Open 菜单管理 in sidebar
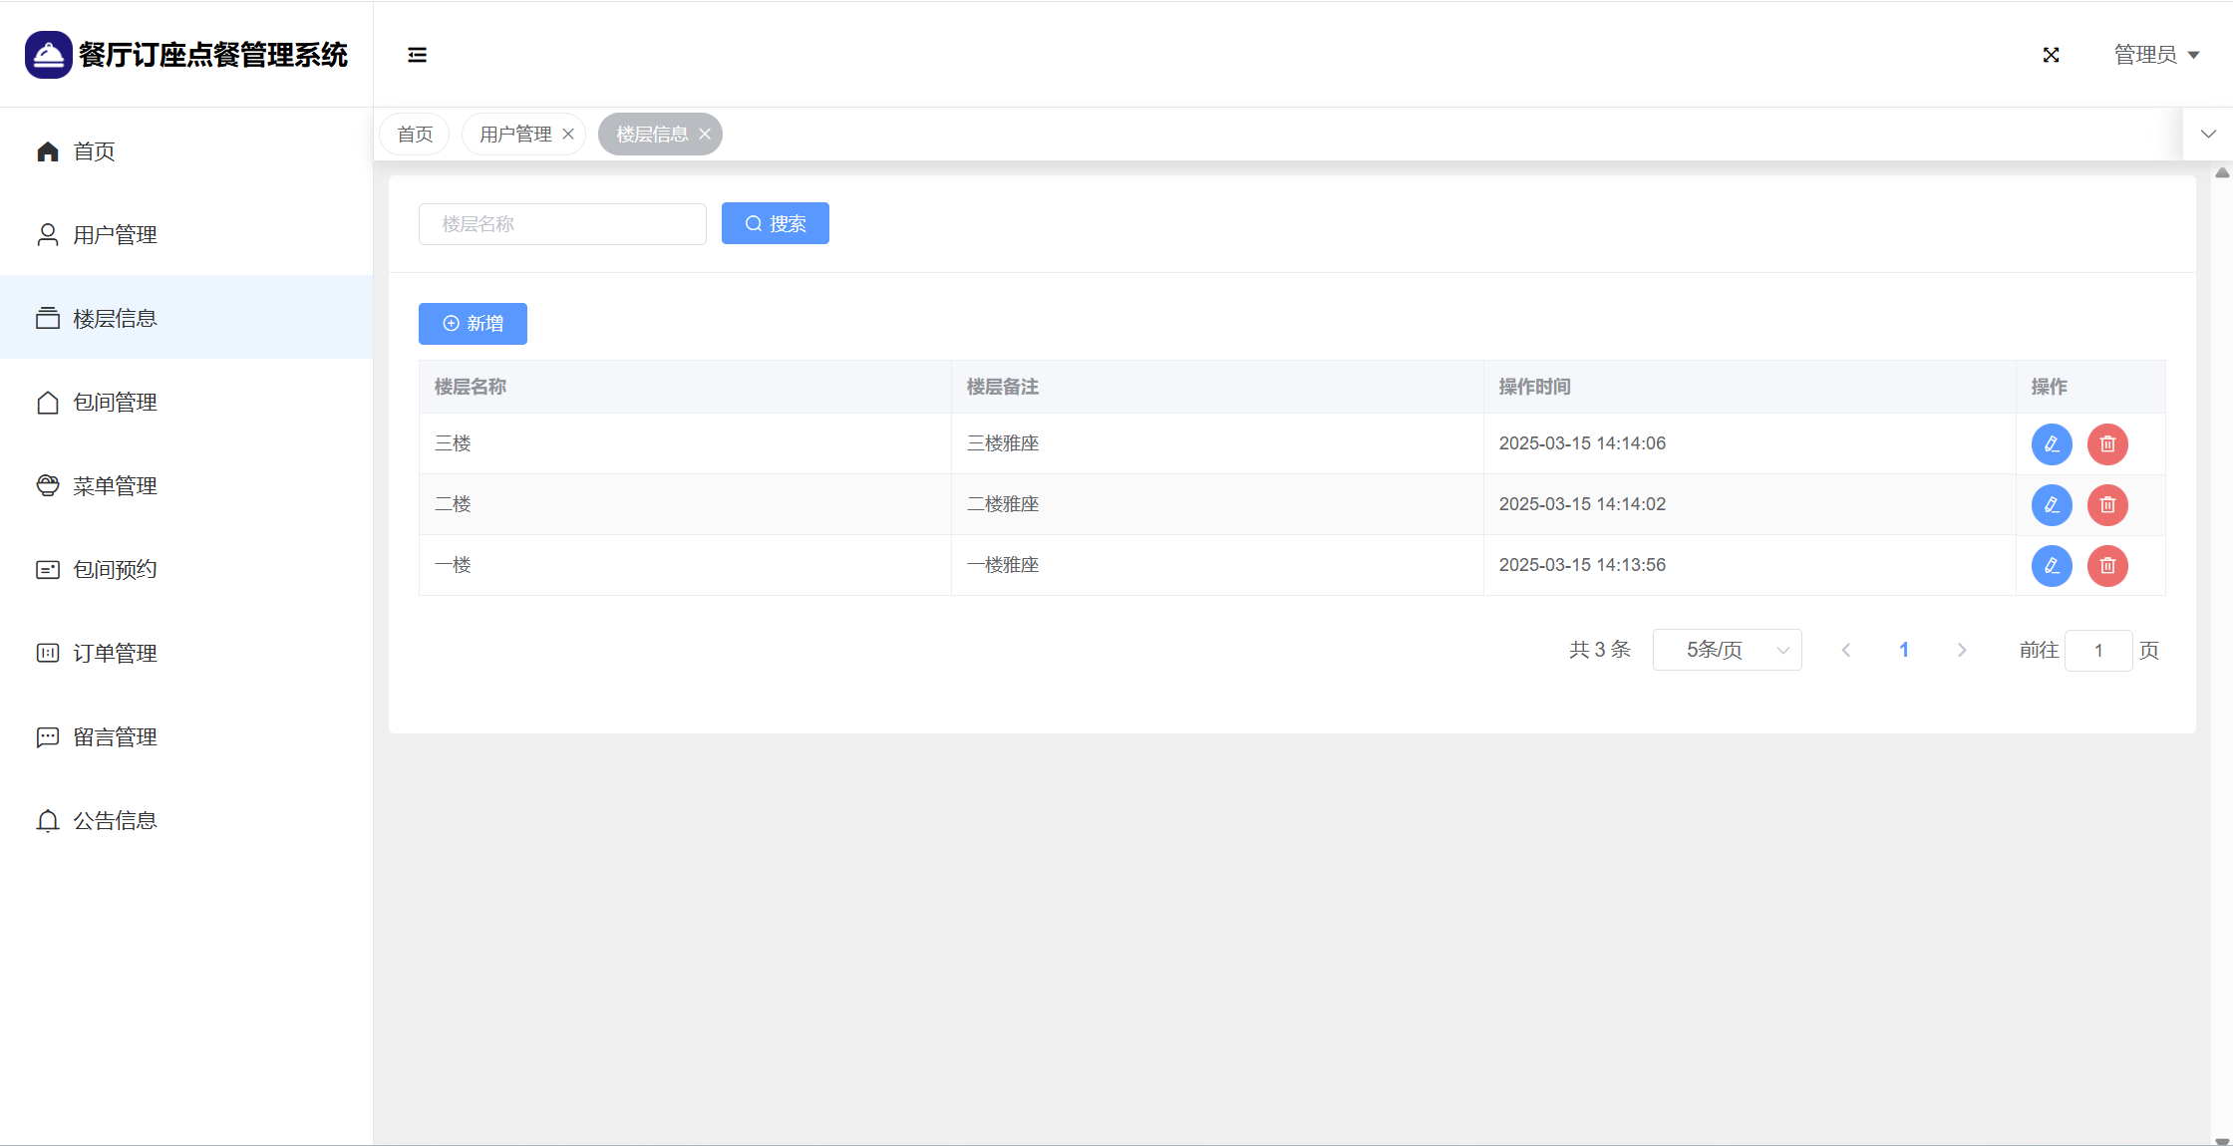The height and width of the screenshot is (1146, 2233). click(x=115, y=486)
